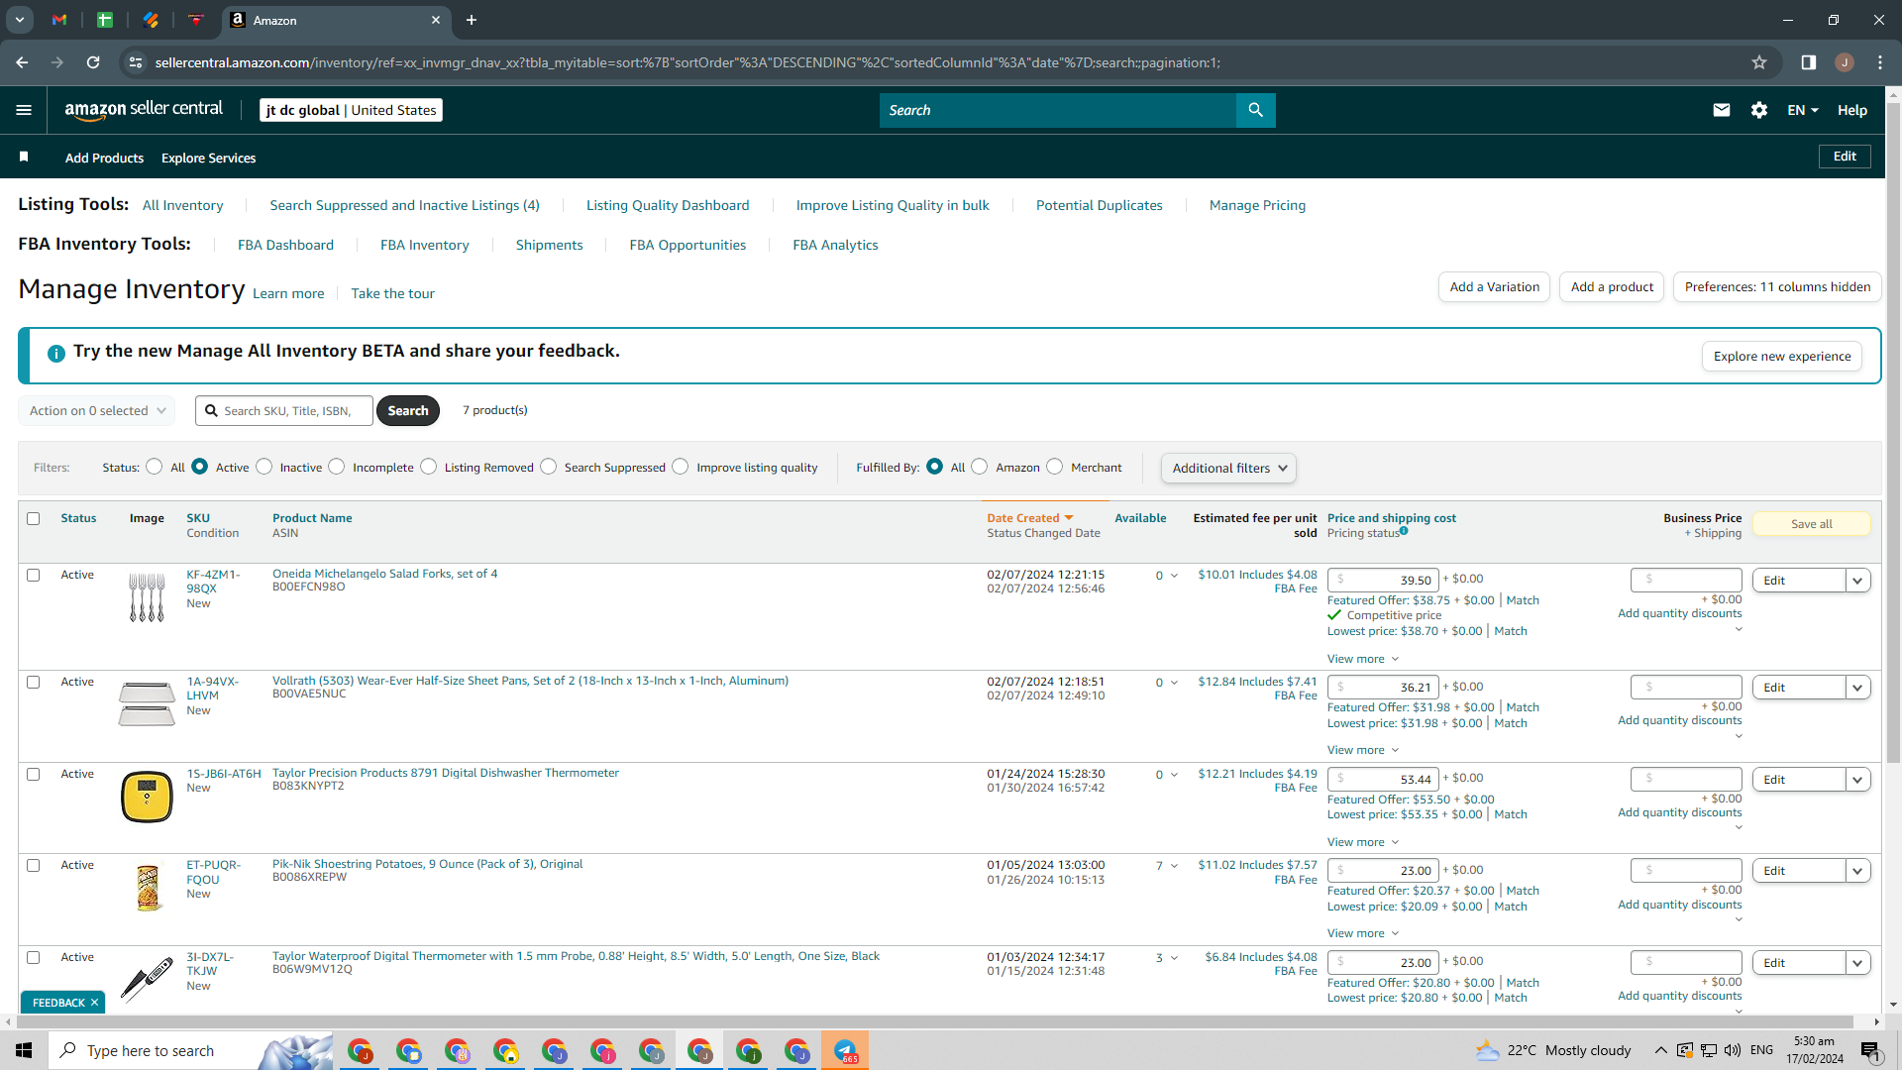Screen dimensions: 1902x1070
Task: Open Preferences: 11 columns hidden
Action: [x=1777, y=287]
